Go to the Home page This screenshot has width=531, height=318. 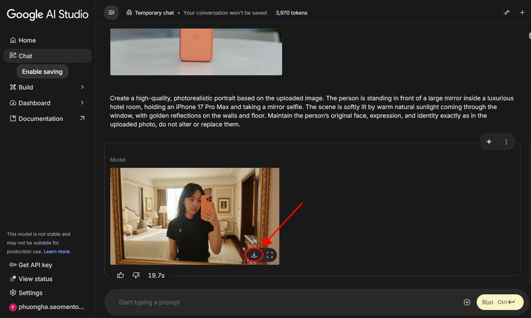tap(27, 40)
